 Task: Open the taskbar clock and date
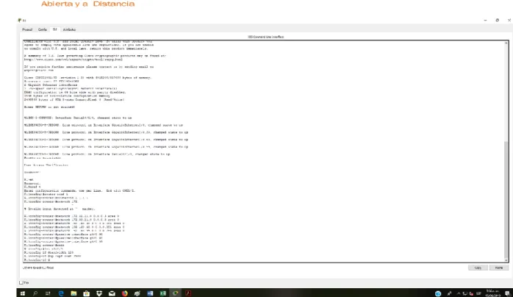[x=492, y=293]
